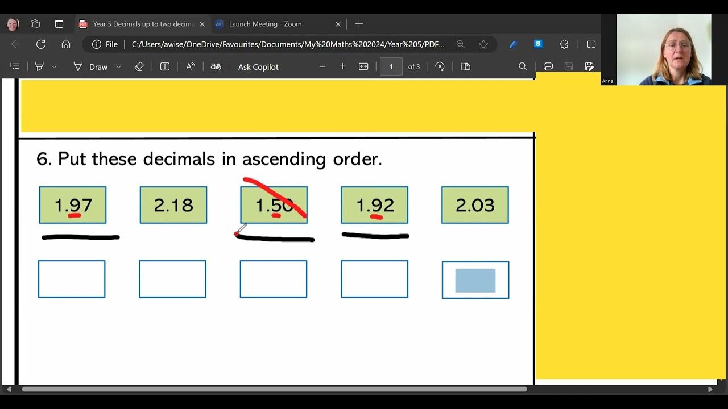Click the right arrow of the horizontal scrollbar
The image size is (728, 409).
point(710,389)
